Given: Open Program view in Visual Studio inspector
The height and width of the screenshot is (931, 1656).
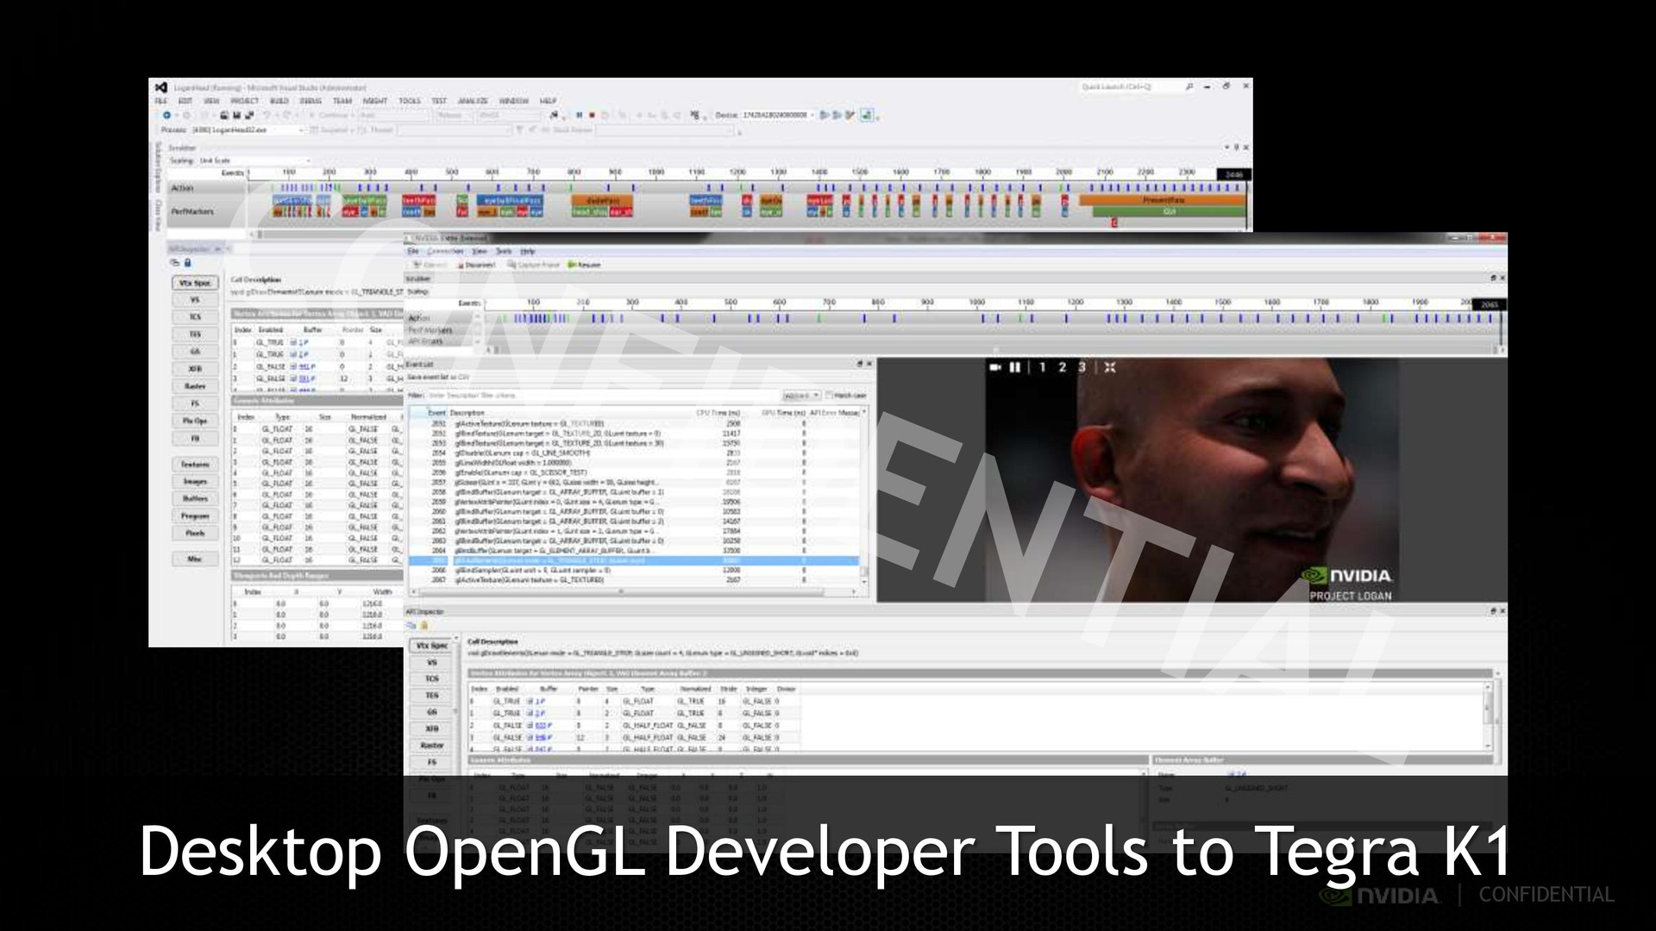Looking at the screenshot, I should click(x=195, y=515).
